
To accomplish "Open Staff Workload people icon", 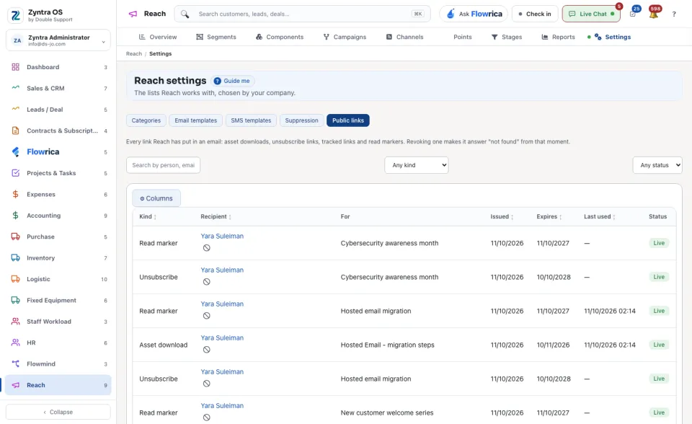I will coord(15,322).
